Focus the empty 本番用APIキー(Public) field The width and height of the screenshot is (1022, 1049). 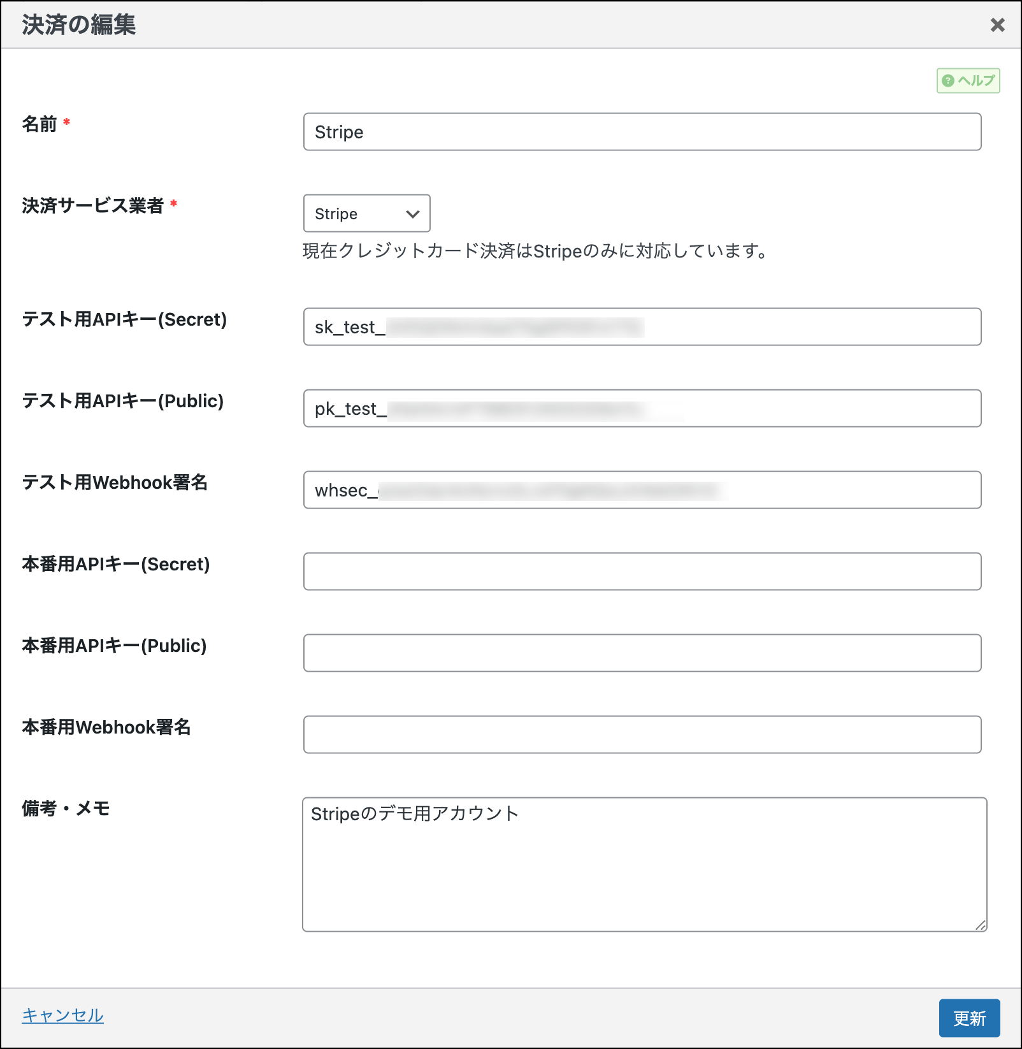[642, 653]
